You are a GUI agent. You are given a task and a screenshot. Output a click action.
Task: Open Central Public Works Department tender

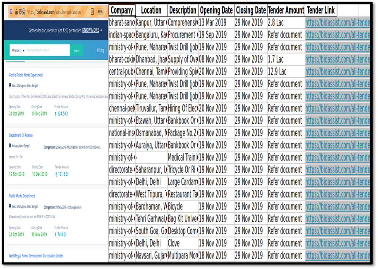(26, 75)
